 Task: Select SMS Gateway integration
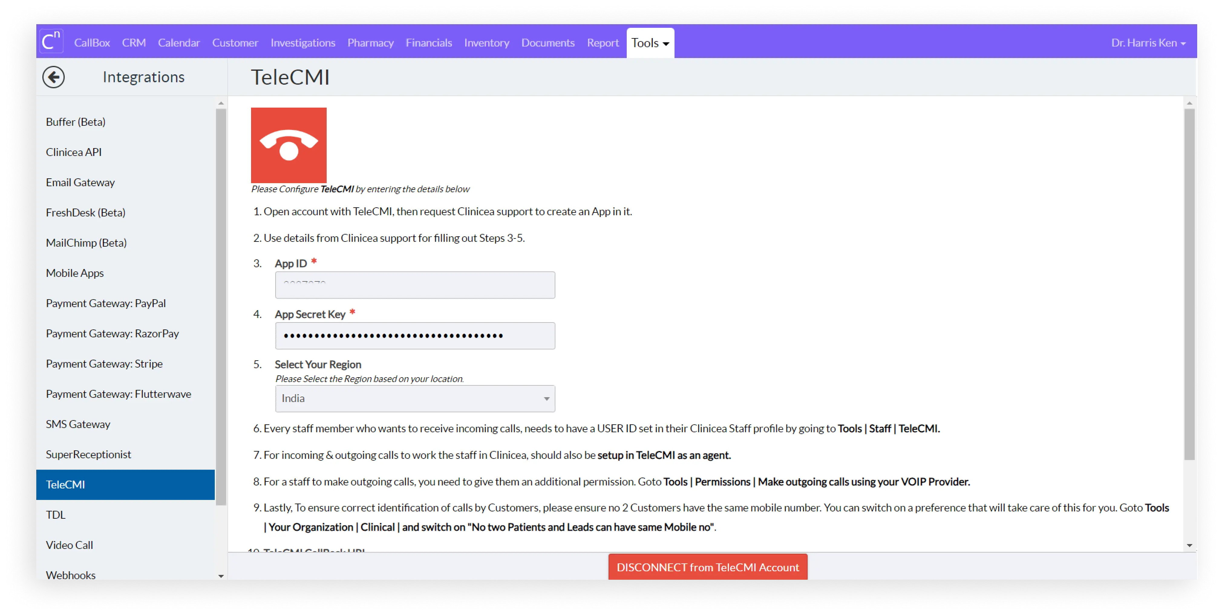(125, 424)
